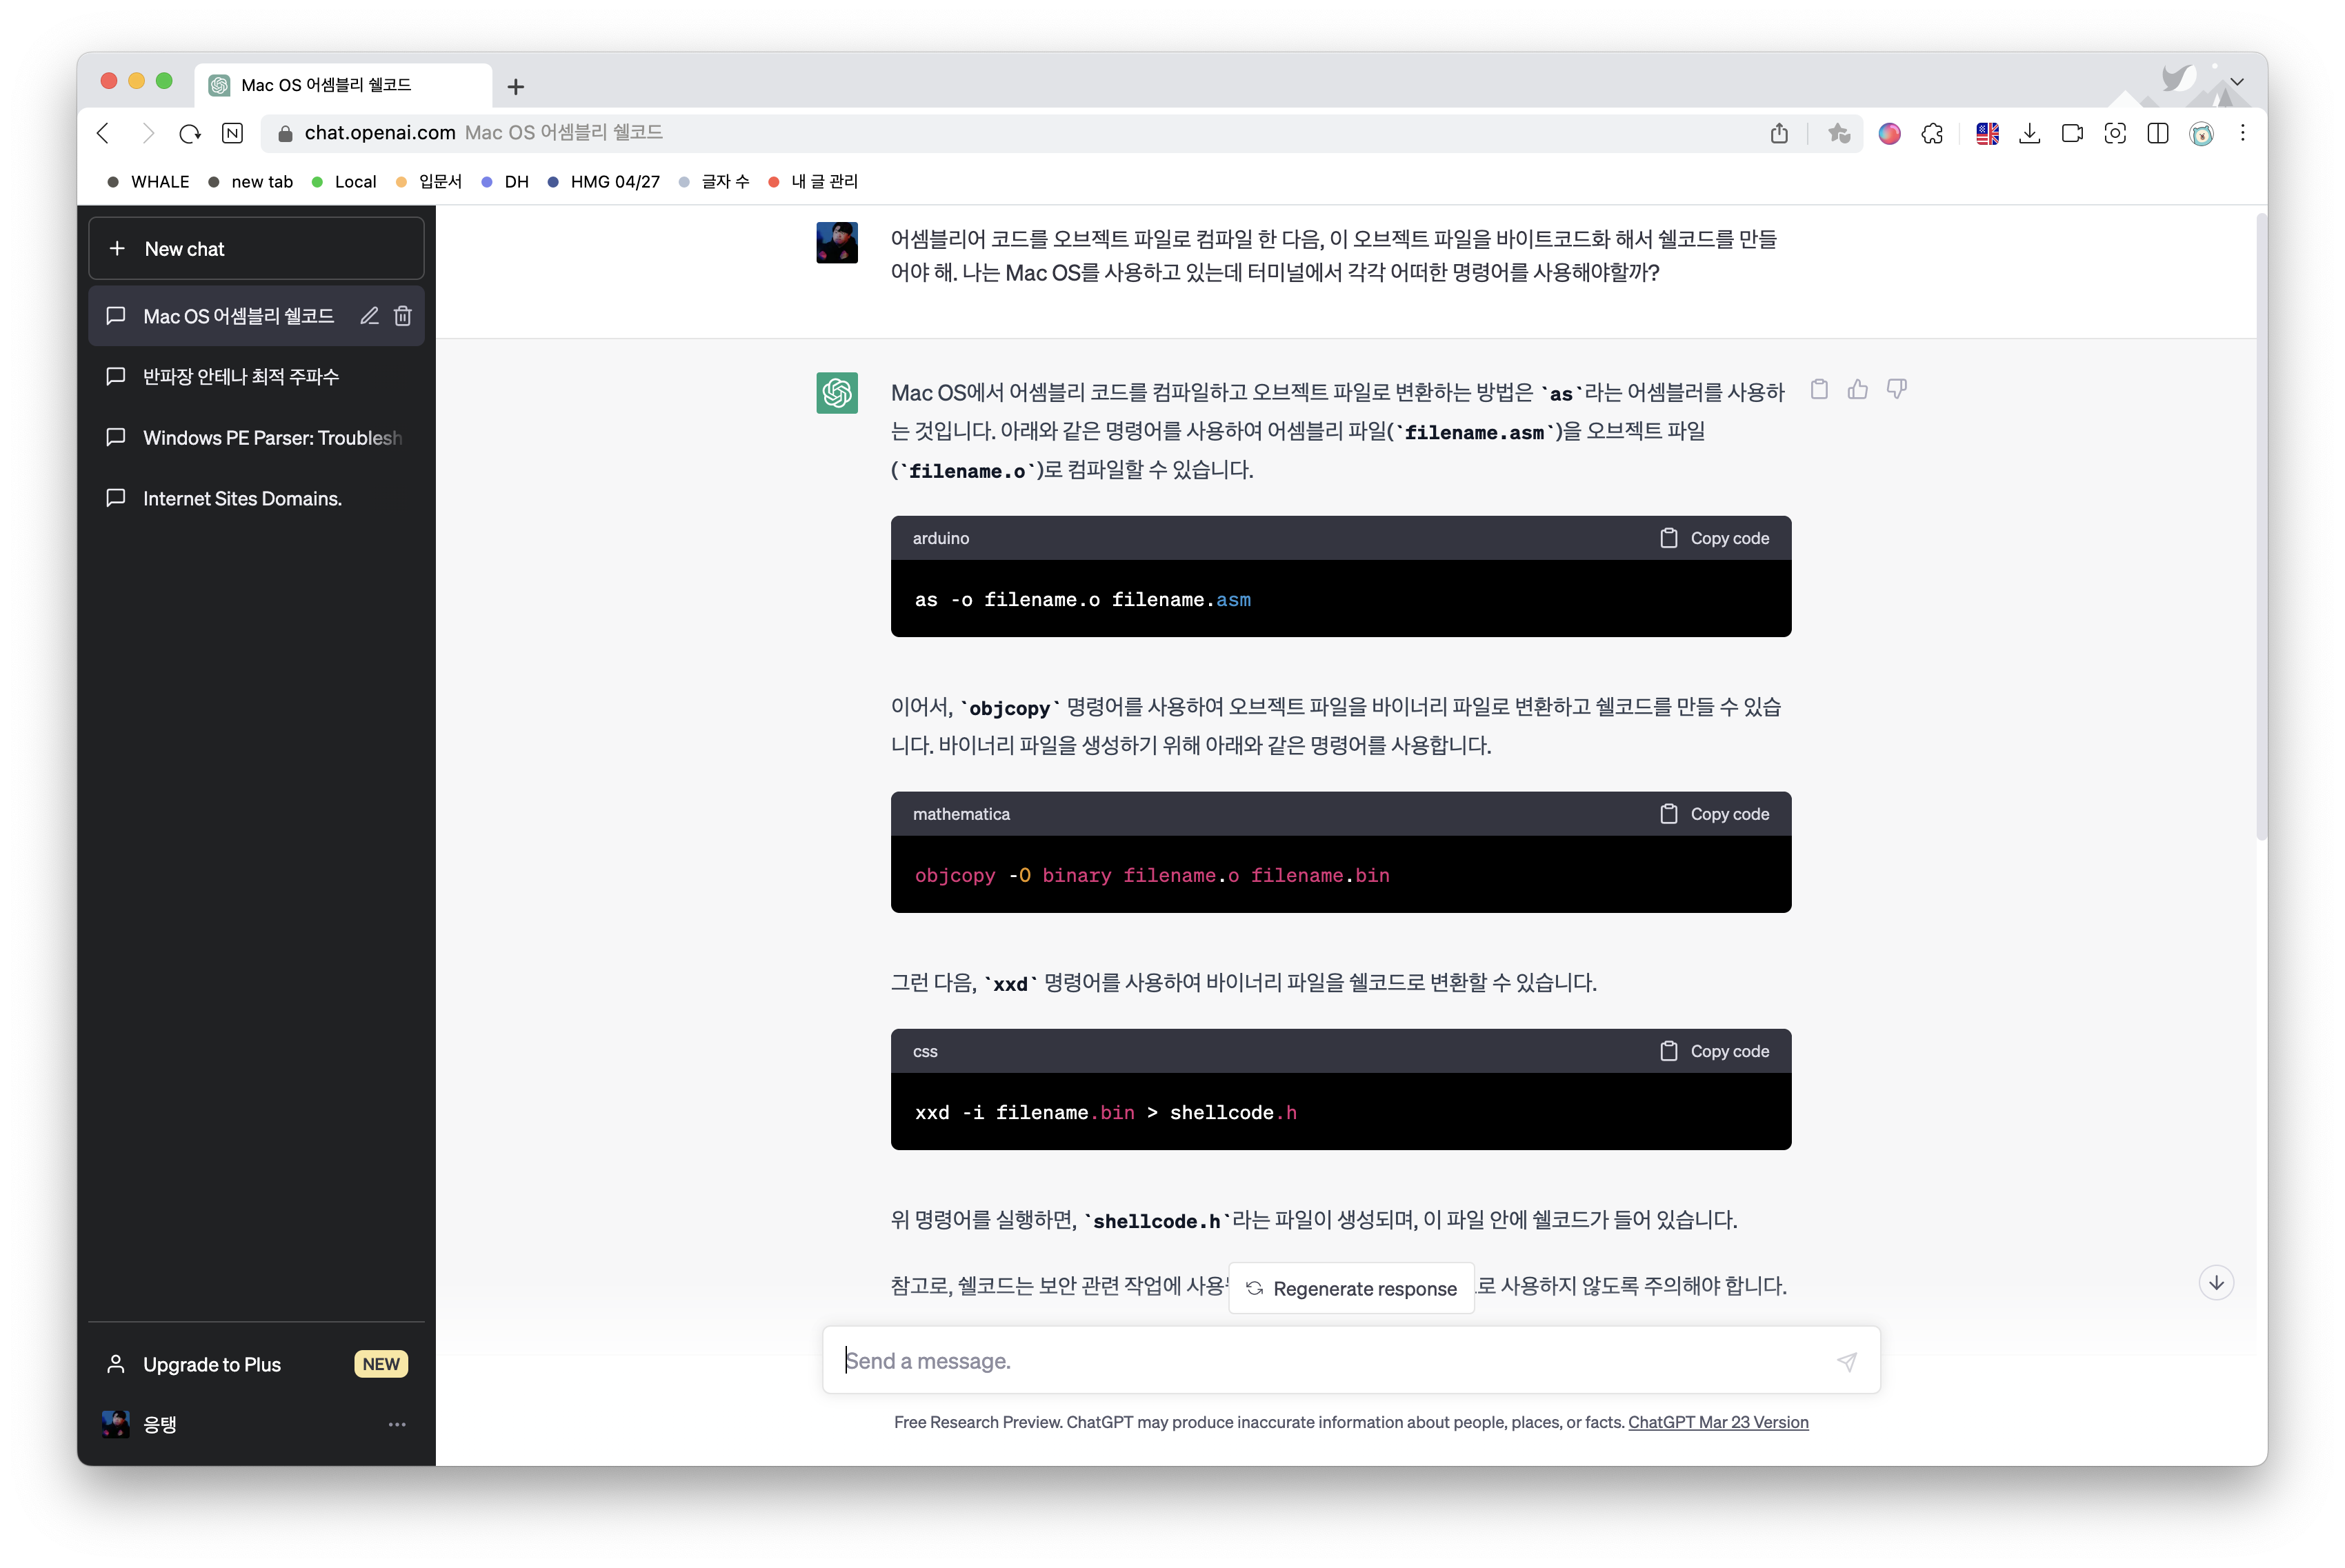Image resolution: width=2345 pixels, height=1568 pixels.
Task: Click the send message arrow icon
Action: 1846,1361
